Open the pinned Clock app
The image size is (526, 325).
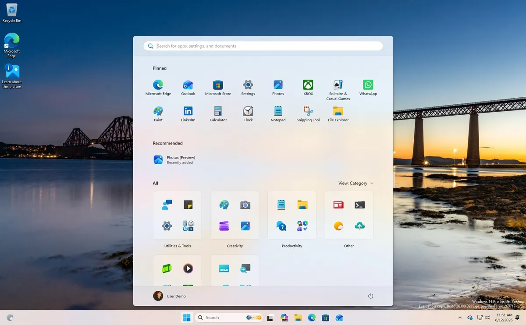(x=248, y=114)
